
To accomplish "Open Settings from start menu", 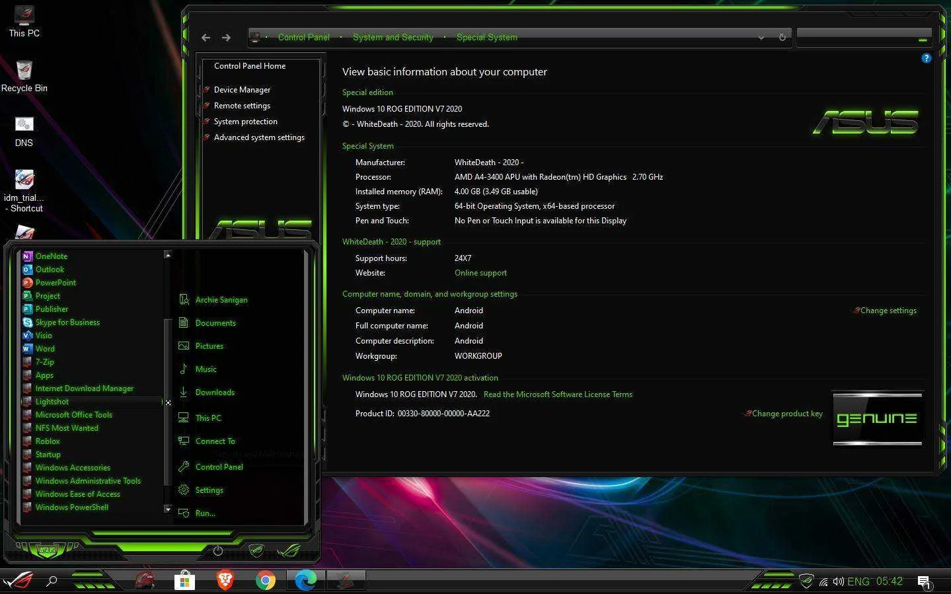I will pyautogui.click(x=201, y=490).
